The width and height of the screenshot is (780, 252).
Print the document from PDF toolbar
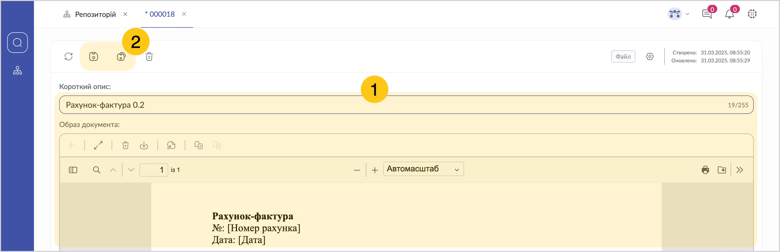[705, 170]
